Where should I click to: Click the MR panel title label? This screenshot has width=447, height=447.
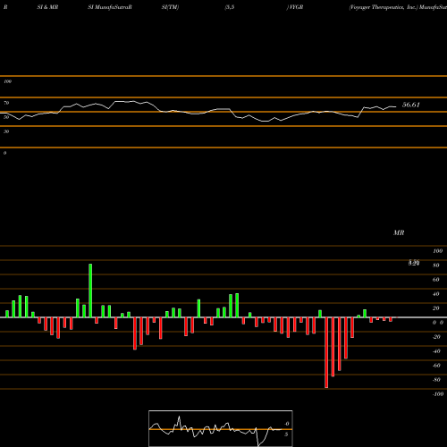coord(399,232)
